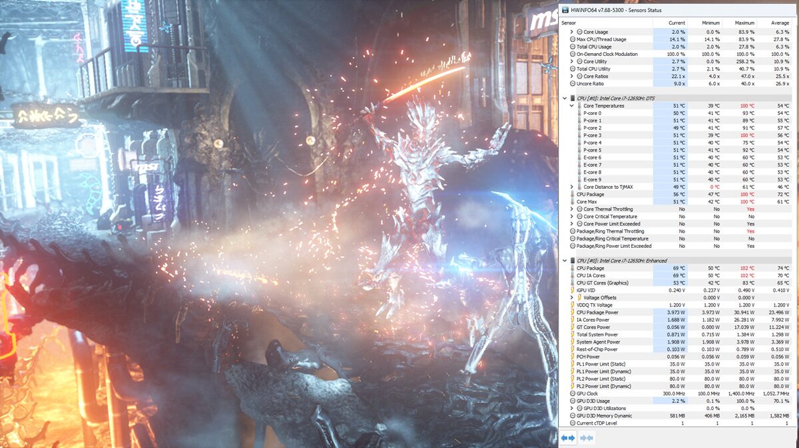The image size is (799, 448).
Task: Click circle icon beside Max CPU/Thread Usage
Action: coord(573,39)
